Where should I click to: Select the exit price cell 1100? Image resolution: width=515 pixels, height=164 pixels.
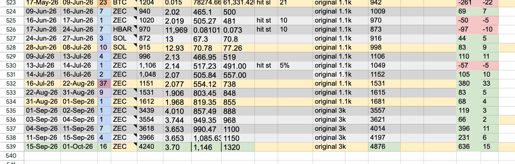238,128
